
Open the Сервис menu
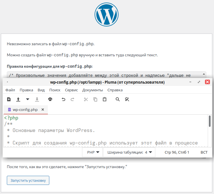click(x=71, y=90)
